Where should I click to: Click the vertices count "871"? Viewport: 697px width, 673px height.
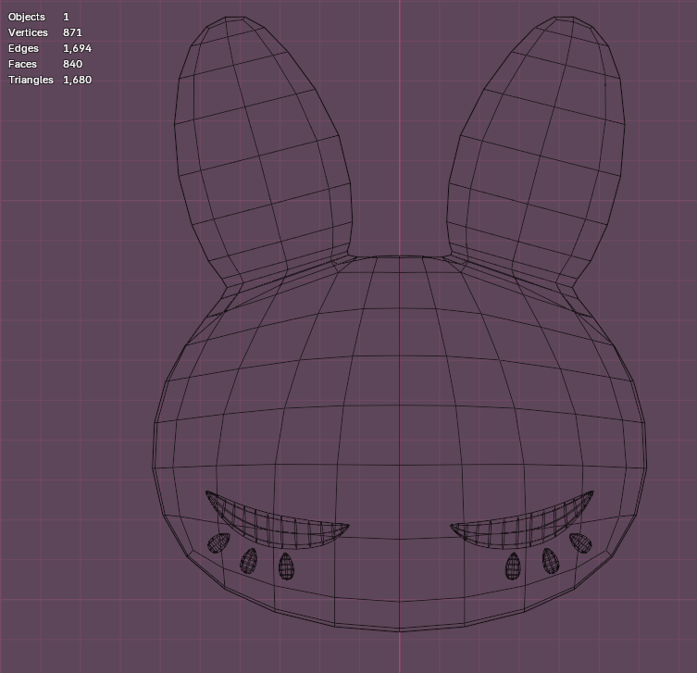(72, 32)
